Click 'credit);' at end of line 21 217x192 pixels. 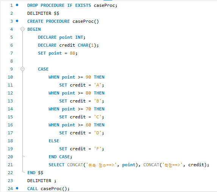click(x=198, y=165)
